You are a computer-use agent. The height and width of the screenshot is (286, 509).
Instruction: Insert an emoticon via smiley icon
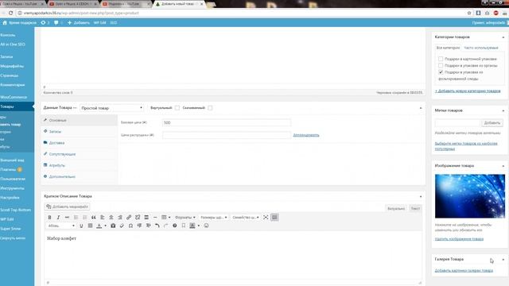[207, 226]
